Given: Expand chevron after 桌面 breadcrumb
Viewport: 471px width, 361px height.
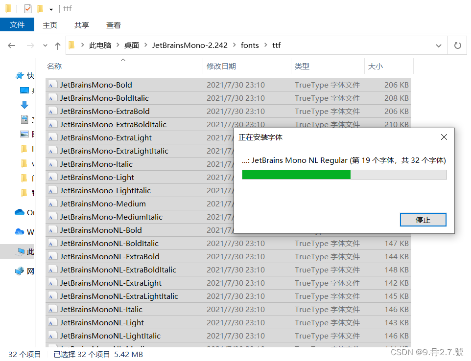Looking at the screenshot, I should pos(146,45).
